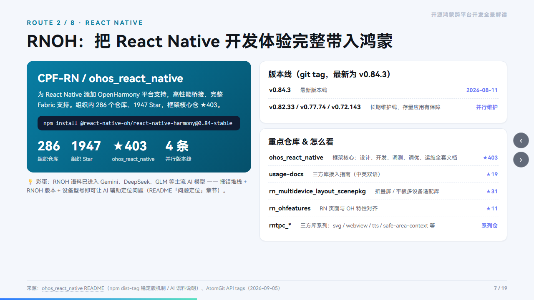Select the lightbulb icon beside the tip

click(x=30, y=182)
